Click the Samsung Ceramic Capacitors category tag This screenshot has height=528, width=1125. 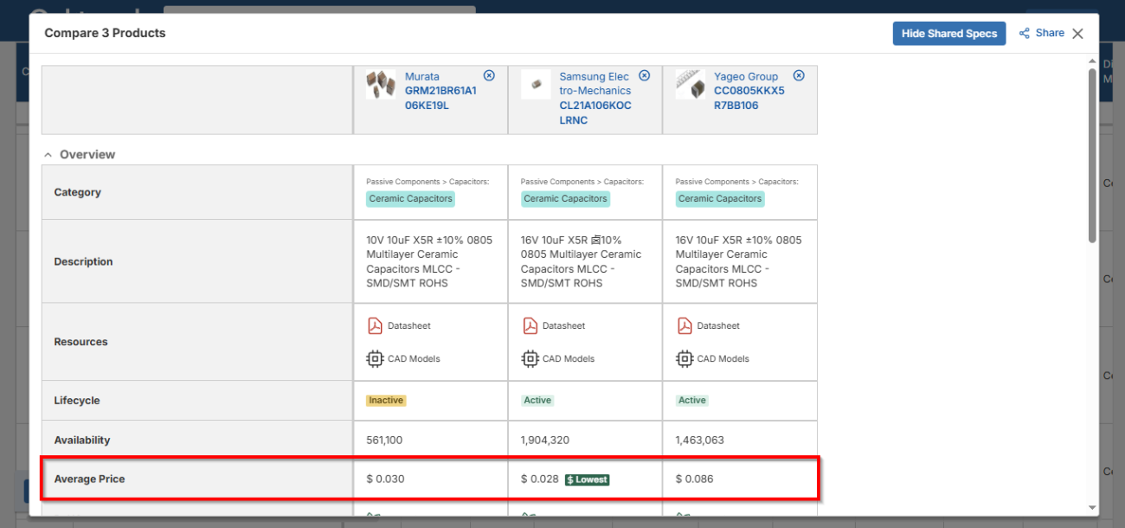(565, 198)
